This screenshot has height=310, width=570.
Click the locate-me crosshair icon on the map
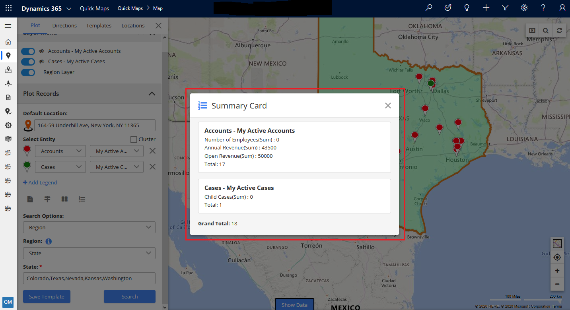pyautogui.click(x=557, y=257)
